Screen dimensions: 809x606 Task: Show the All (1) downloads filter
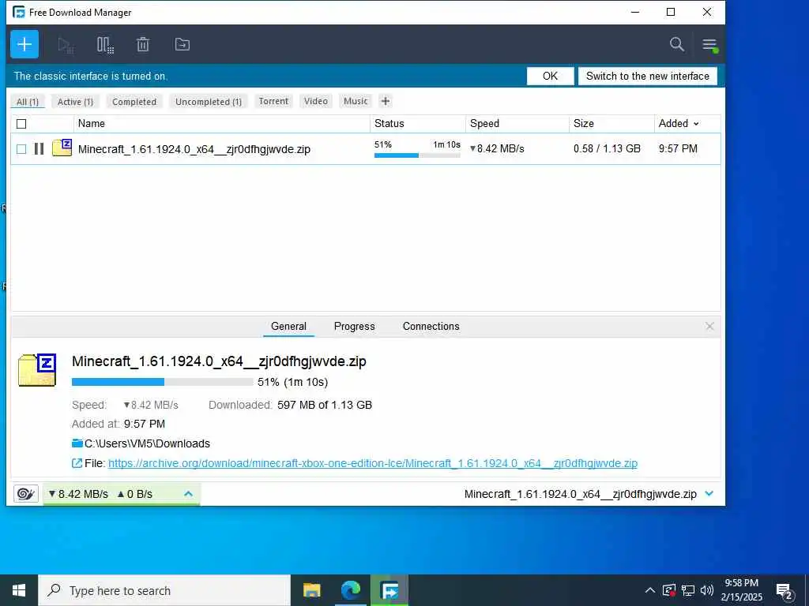(28, 102)
